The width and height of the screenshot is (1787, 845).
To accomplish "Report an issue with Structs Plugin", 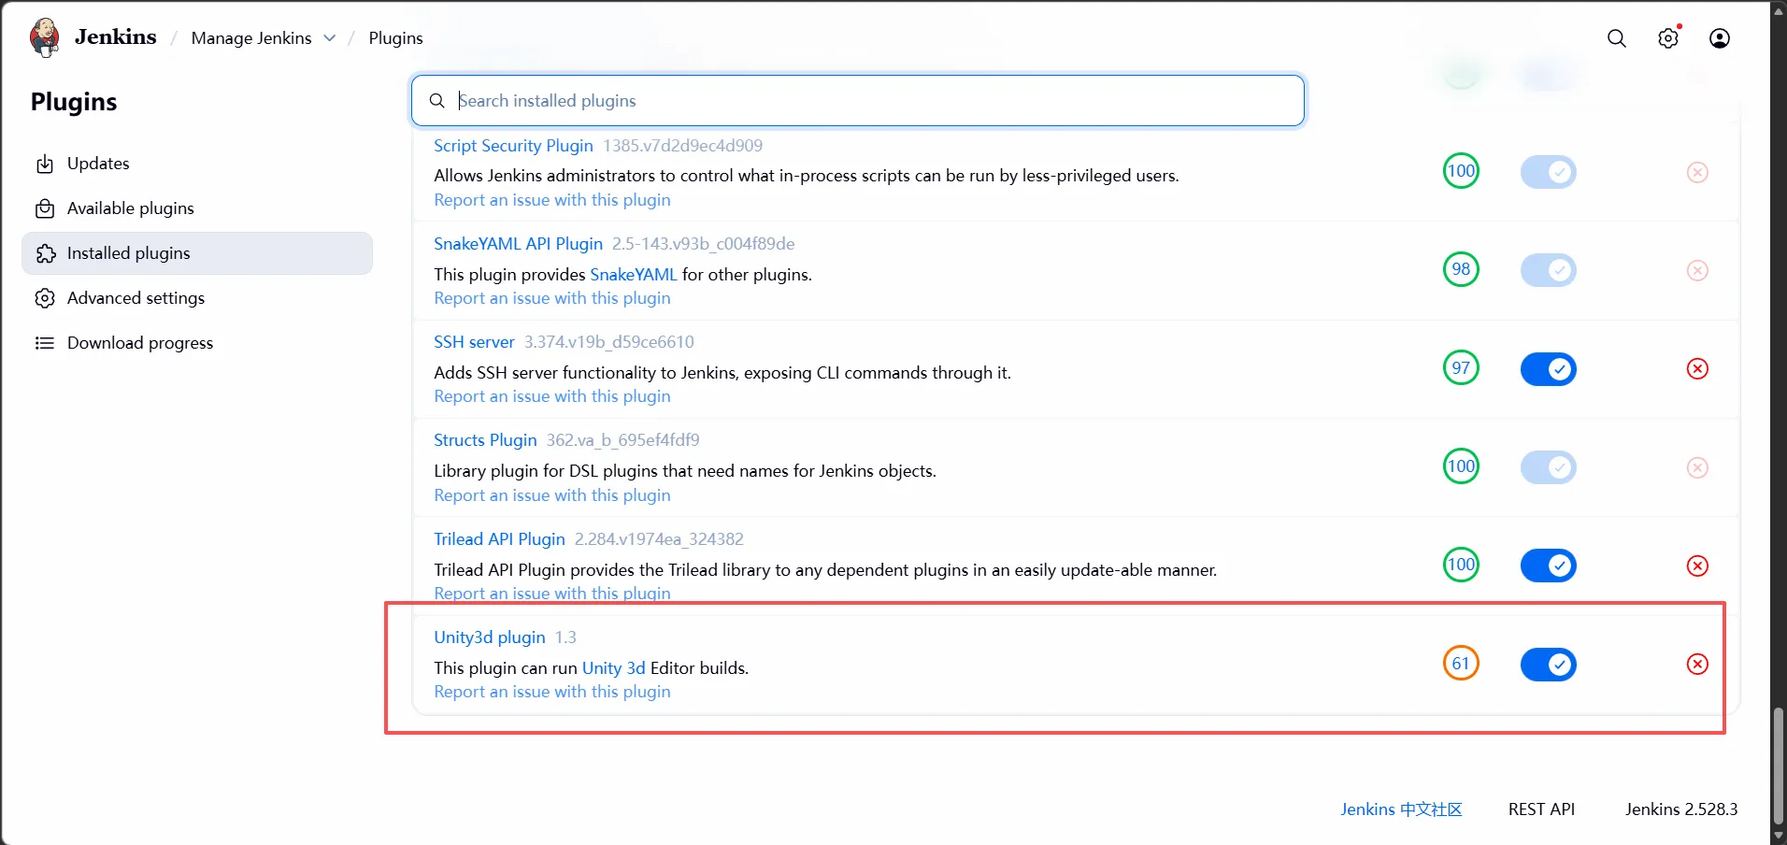I will (x=551, y=495).
